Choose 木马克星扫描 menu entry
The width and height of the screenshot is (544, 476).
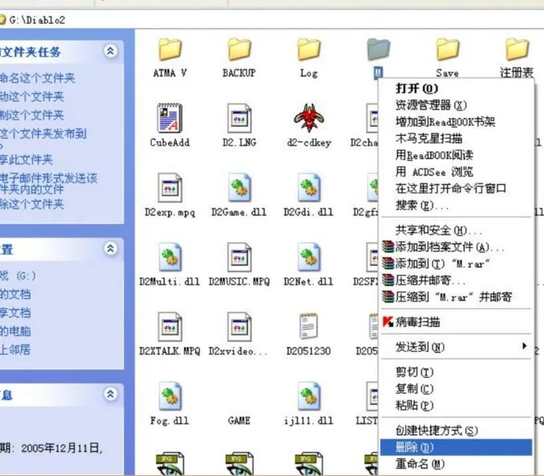456,138
